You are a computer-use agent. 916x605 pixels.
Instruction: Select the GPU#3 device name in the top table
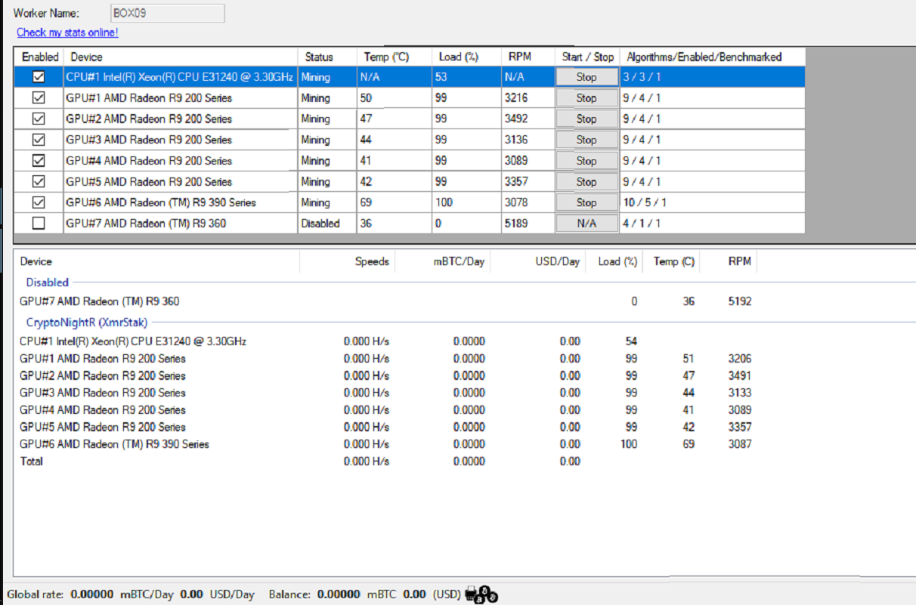tap(149, 140)
